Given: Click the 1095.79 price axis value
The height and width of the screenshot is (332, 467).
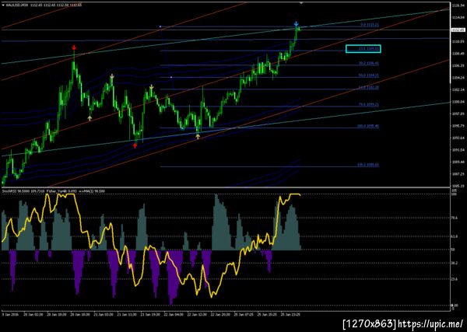Looking at the screenshot, I should (x=457, y=126).
